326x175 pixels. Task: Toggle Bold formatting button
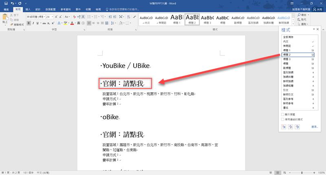pos(28,23)
